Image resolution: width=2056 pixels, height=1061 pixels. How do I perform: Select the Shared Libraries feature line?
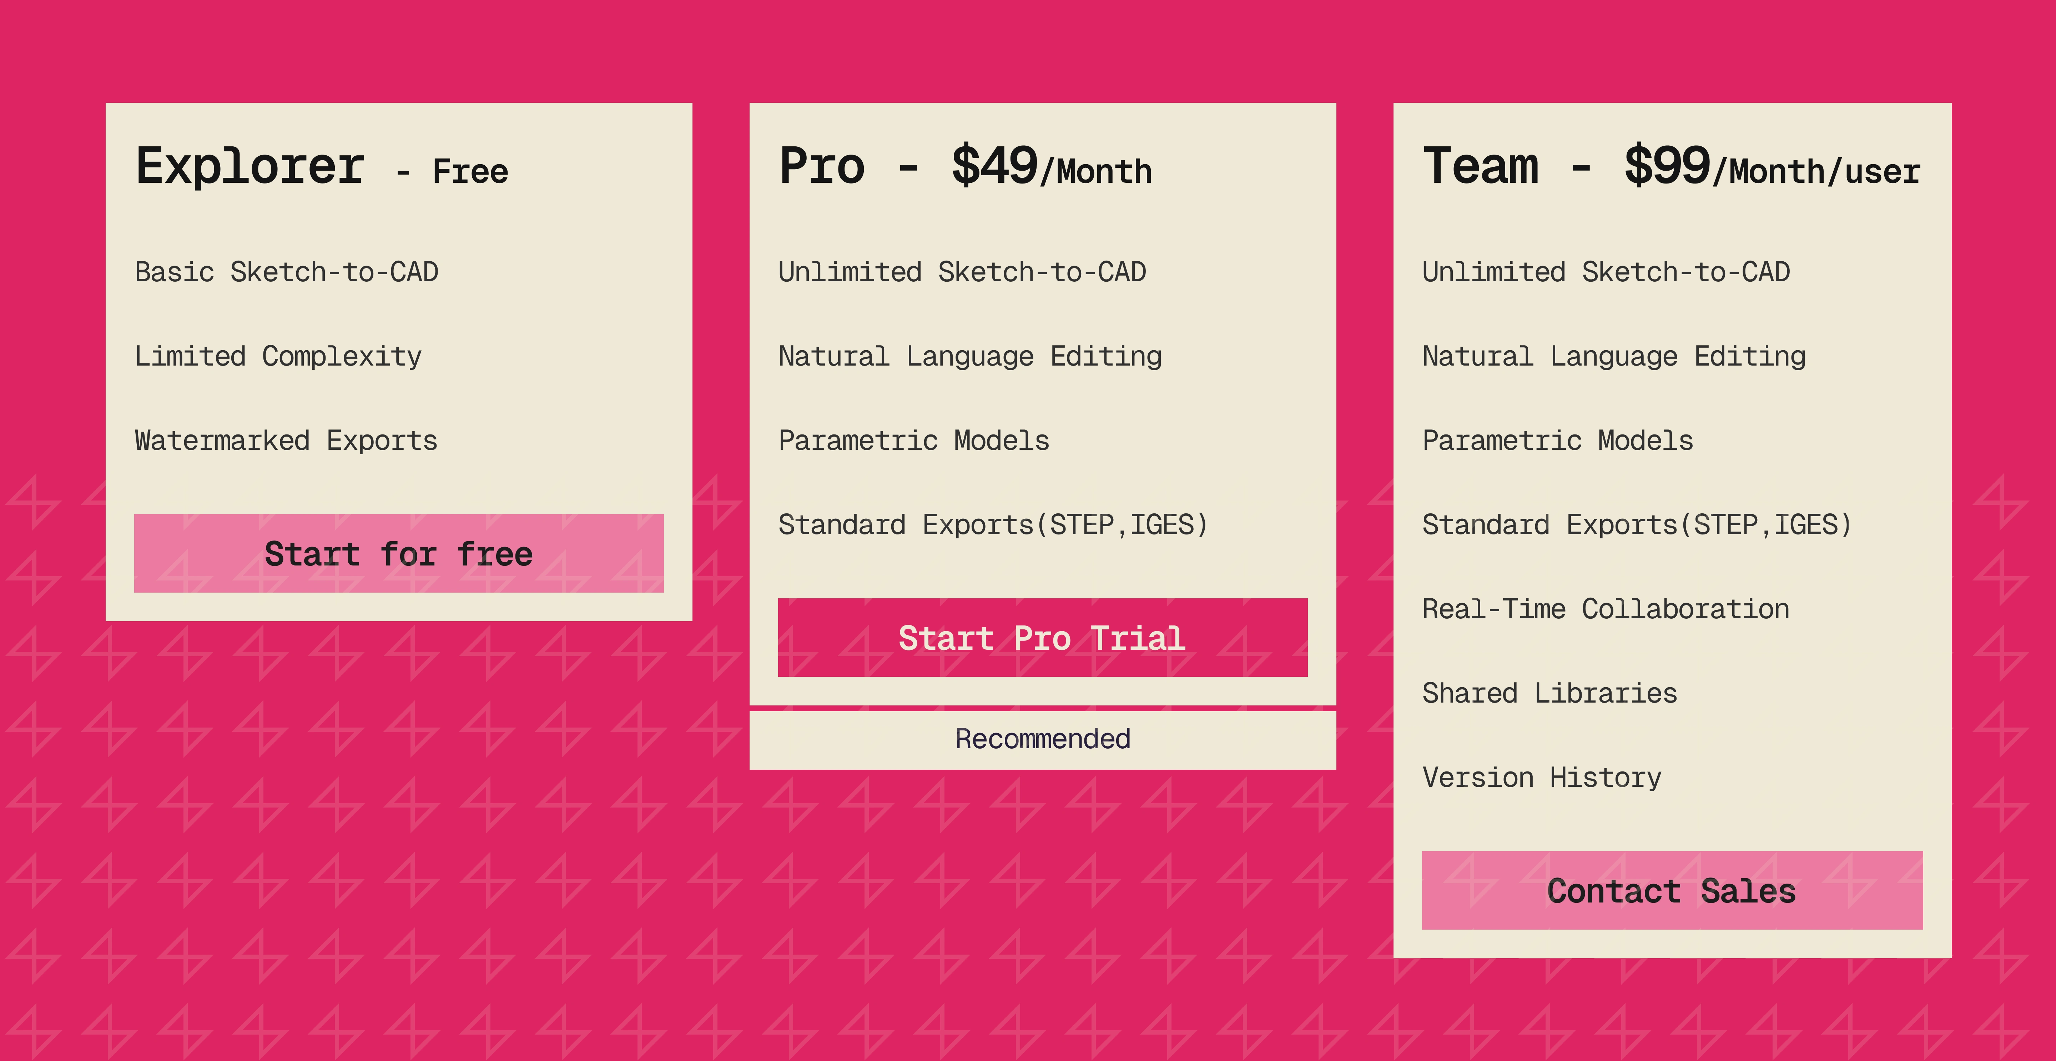pos(1549,693)
